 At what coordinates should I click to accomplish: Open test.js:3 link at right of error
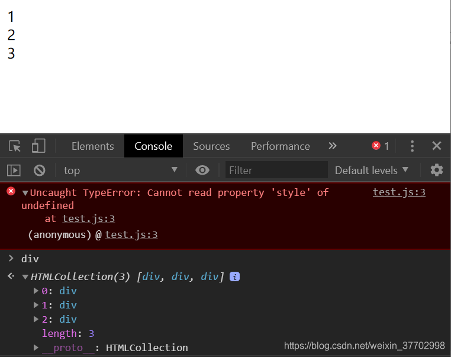coord(399,192)
